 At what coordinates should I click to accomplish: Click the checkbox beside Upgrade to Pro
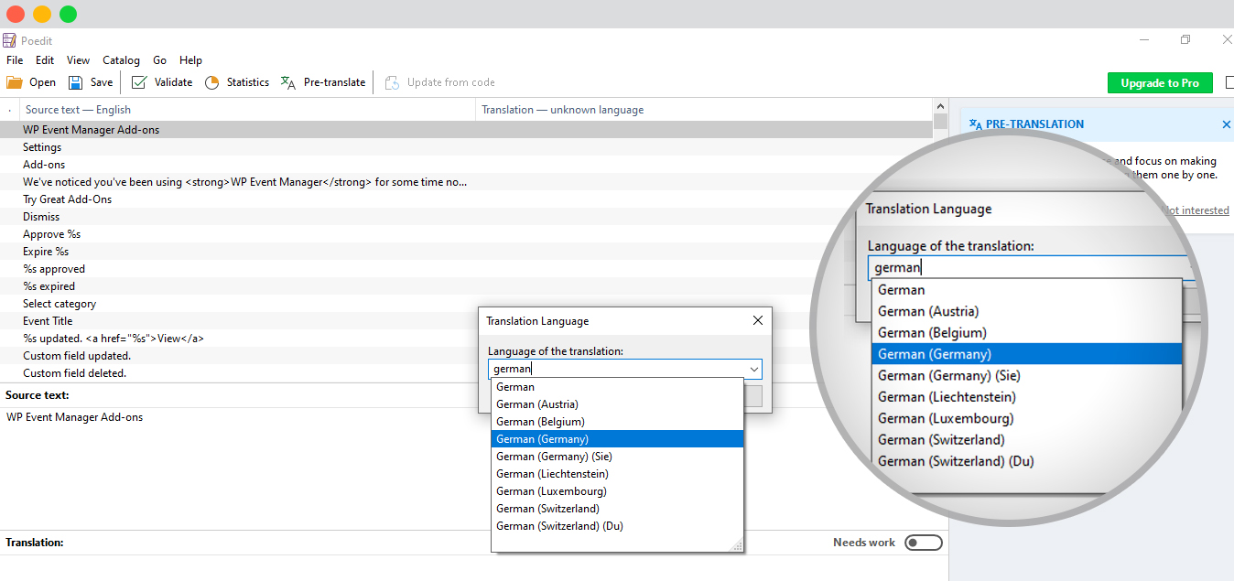(1230, 82)
